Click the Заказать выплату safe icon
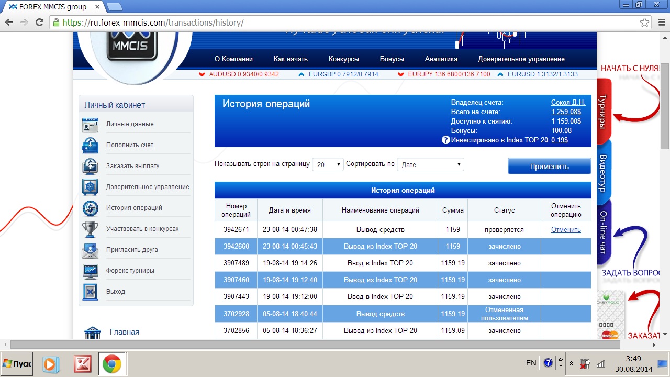The image size is (670, 377). tap(90, 166)
